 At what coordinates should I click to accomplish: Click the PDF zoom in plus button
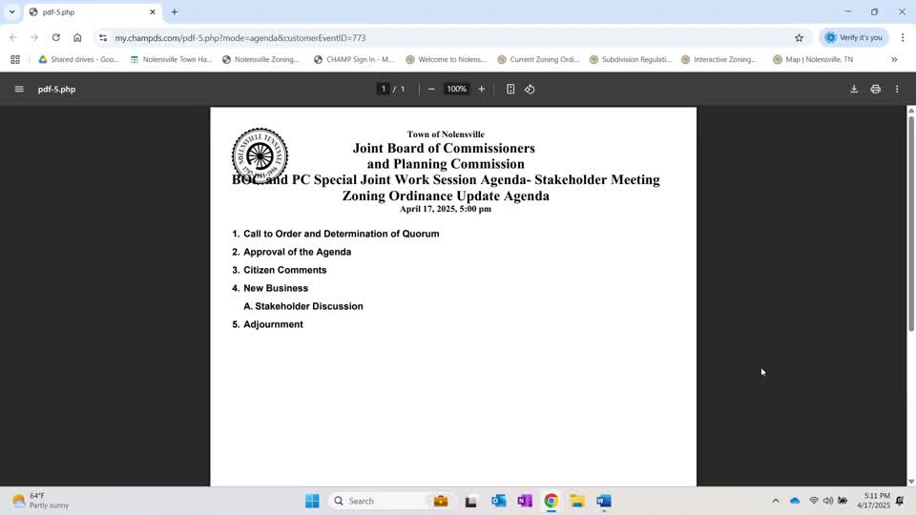point(481,90)
